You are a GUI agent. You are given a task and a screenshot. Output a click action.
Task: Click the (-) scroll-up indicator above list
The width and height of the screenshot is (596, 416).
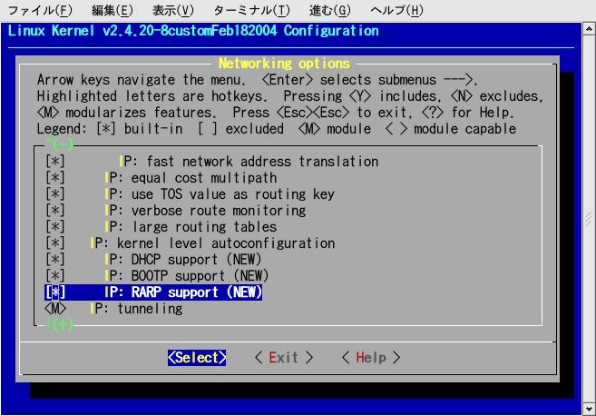point(60,144)
